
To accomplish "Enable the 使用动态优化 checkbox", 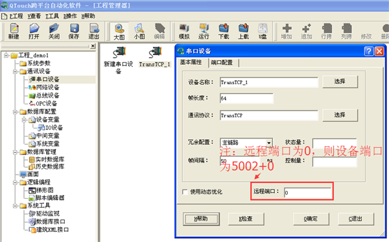I will pyautogui.click(x=185, y=192).
